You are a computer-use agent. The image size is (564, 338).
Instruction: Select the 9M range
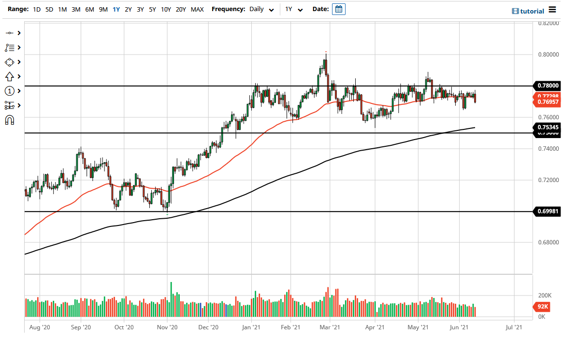click(x=103, y=9)
